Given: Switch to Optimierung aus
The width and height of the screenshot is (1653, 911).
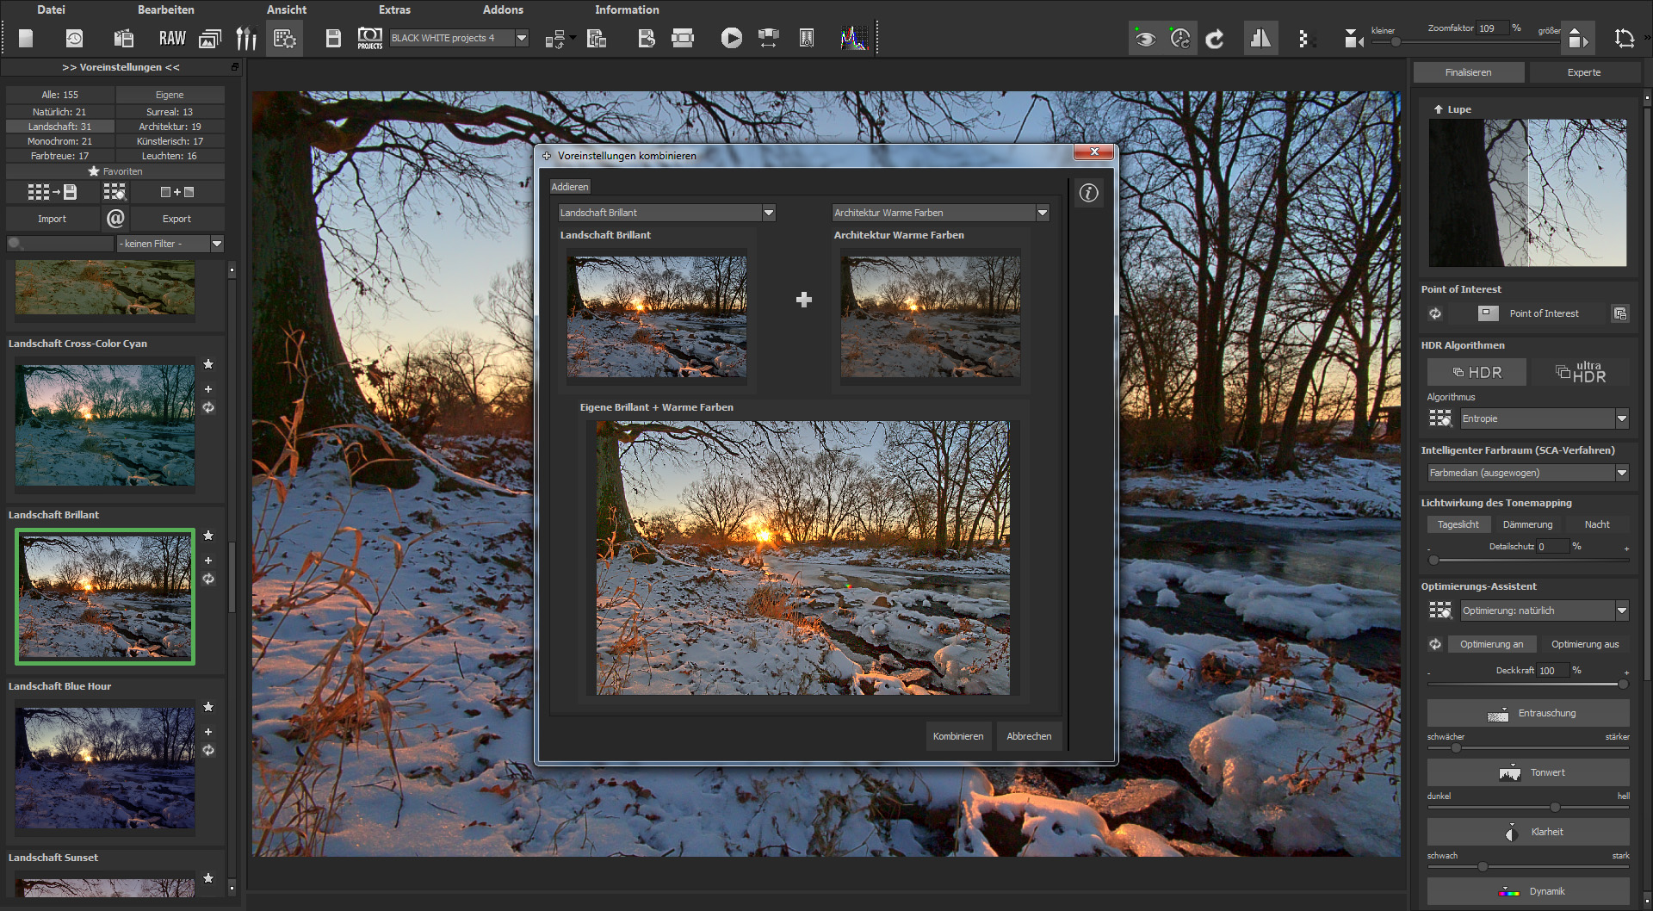Looking at the screenshot, I should pos(1584,644).
